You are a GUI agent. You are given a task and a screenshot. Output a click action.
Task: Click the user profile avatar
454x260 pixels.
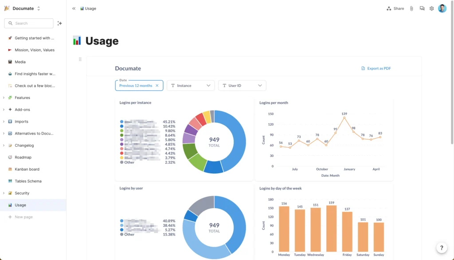pyautogui.click(x=442, y=8)
